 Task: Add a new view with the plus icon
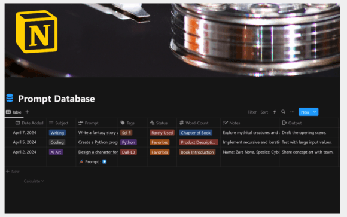coord(27,112)
